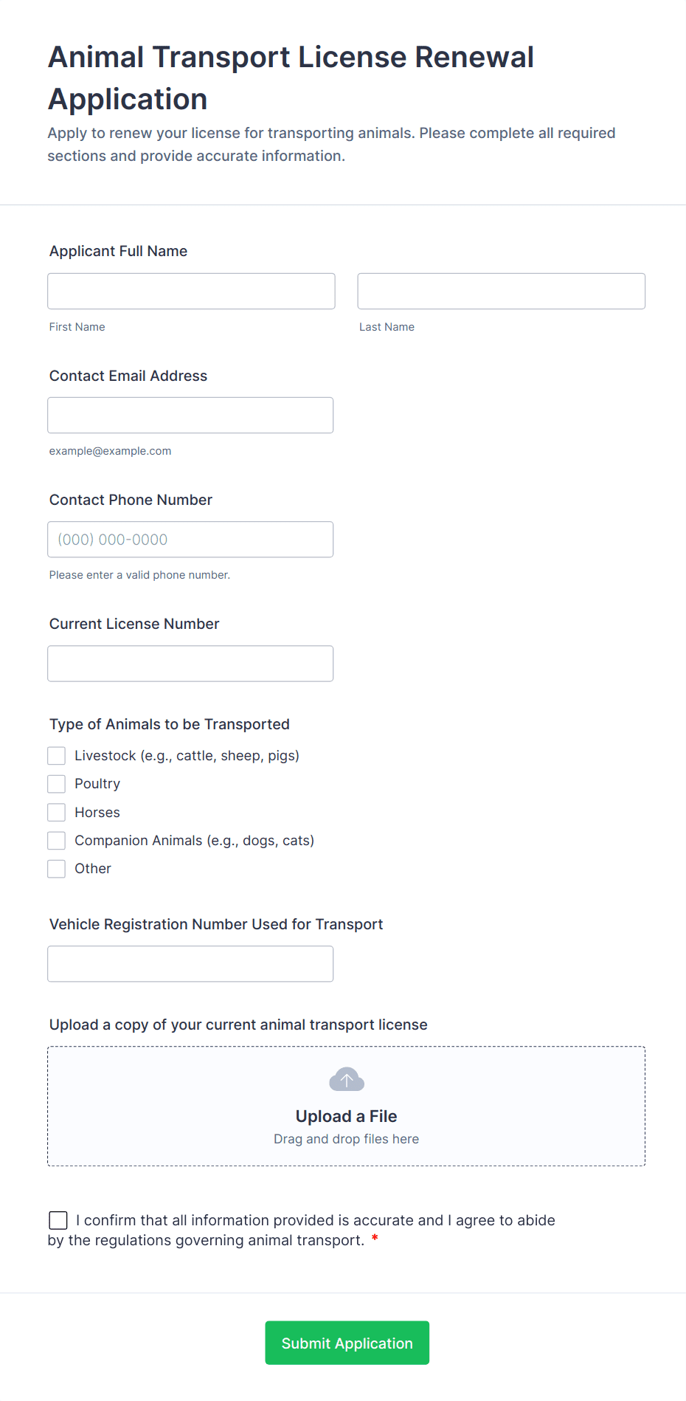The height and width of the screenshot is (1401, 686).
Task: Click the Companion Animals label text
Action: point(194,841)
